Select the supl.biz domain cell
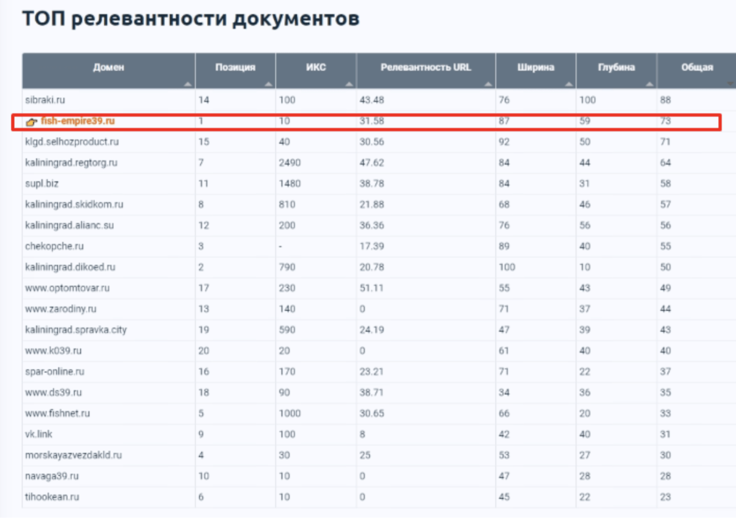This screenshot has height=518, width=736. (108, 184)
